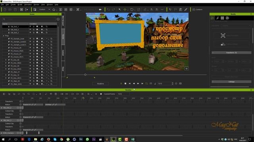Click the musical note icon in playback bar
The width and height of the screenshot is (254, 142).
tap(155, 84)
